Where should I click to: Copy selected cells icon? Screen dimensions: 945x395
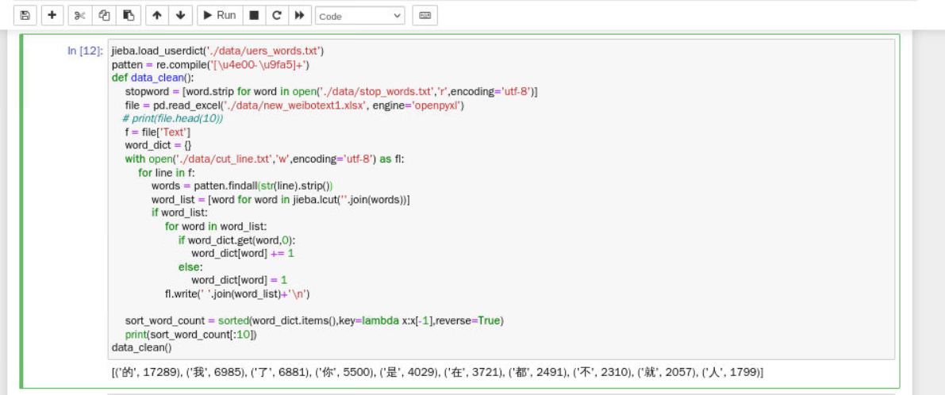tap(104, 16)
